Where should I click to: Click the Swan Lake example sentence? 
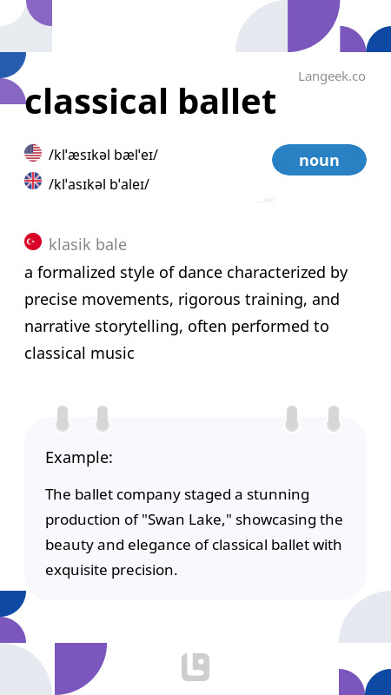coord(194,532)
